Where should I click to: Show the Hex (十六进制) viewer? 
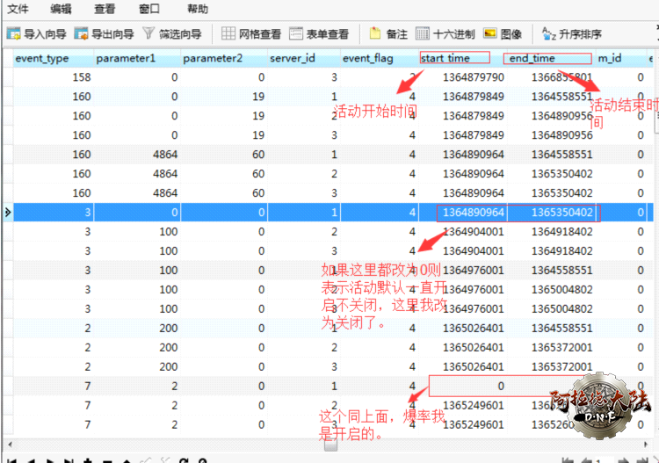[445, 34]
